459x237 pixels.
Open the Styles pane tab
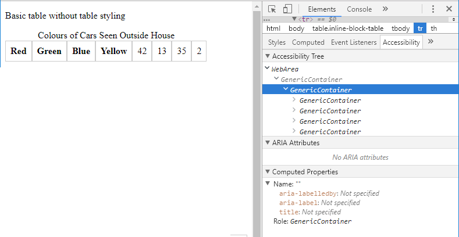pos(277,42)
